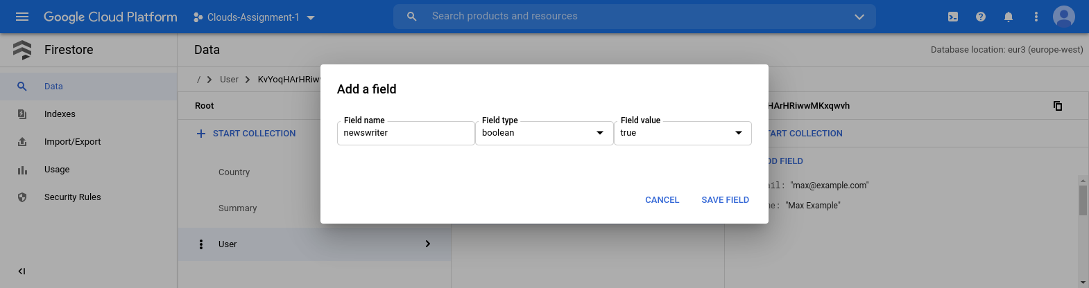
Task: Open the three-dot settings menu in the header
Action: click(1036, 17)
